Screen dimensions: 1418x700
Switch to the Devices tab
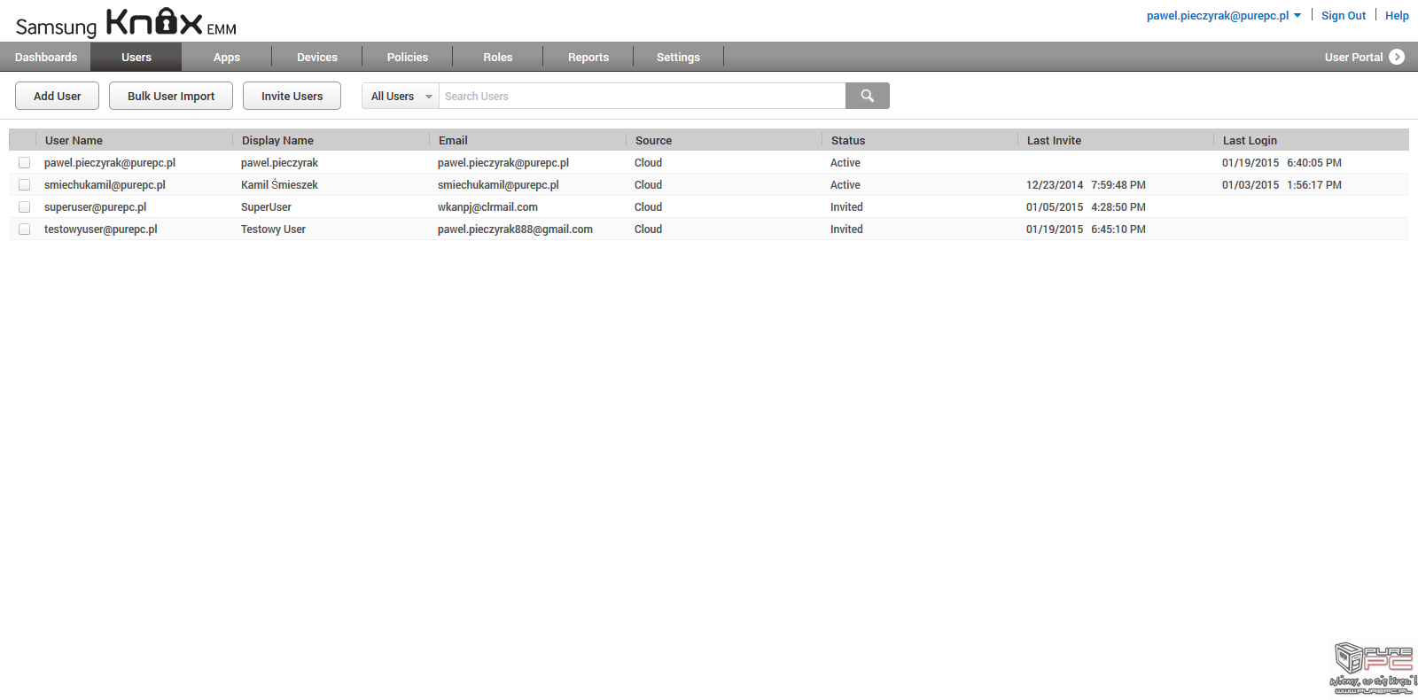point(316,58)
